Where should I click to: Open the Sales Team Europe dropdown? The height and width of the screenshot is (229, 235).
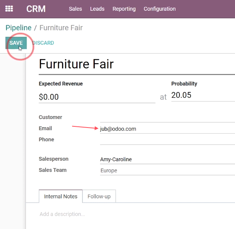(x=168, y=171)
